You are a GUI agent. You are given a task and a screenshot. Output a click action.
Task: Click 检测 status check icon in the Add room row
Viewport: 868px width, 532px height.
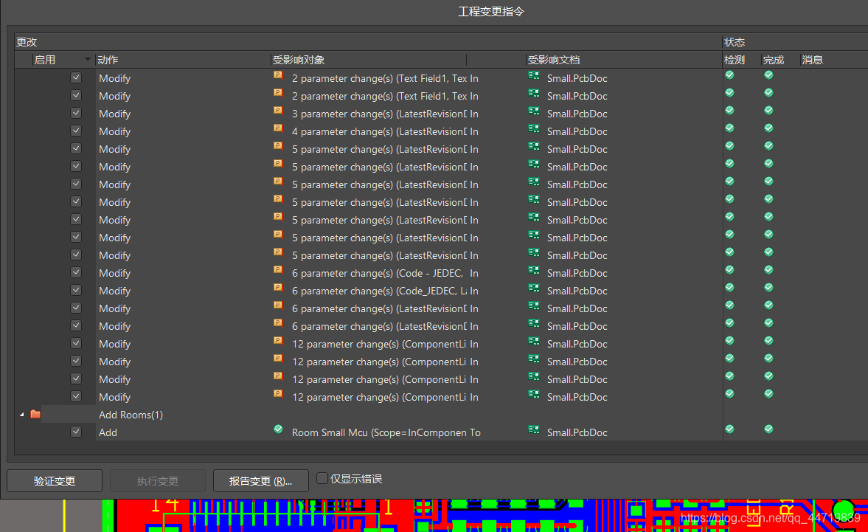tap(729, 429)
